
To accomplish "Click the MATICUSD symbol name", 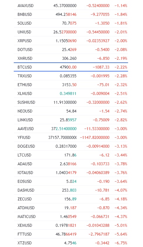I will pyautogui.click(x=27, y=217).
